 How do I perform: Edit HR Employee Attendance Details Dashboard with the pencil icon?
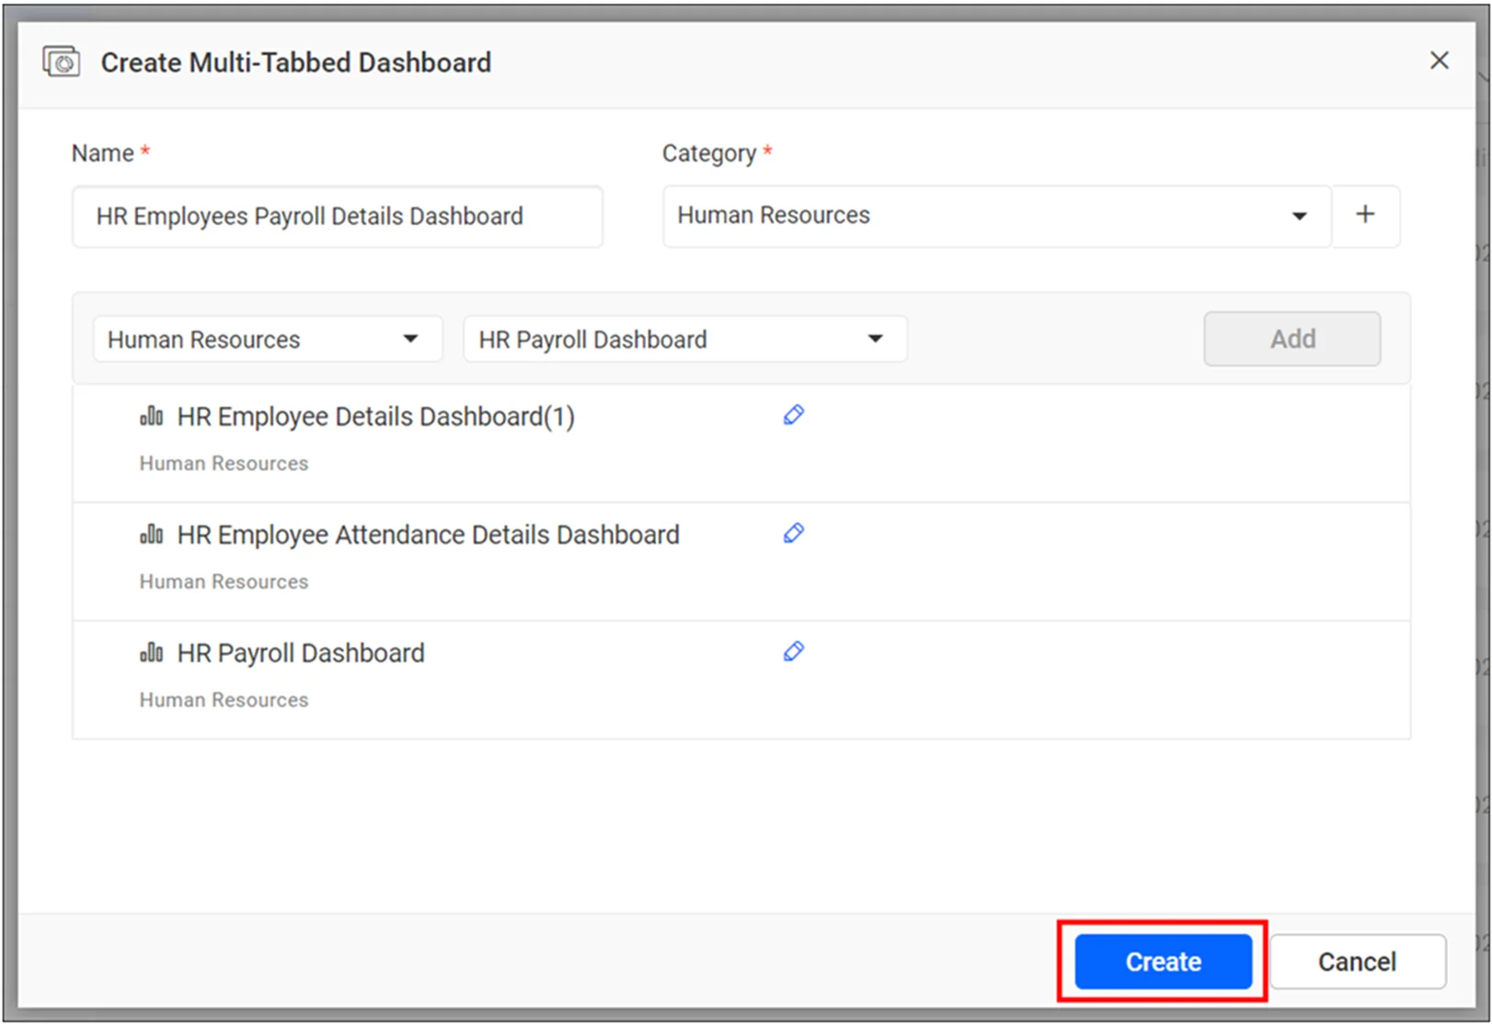click(x=793, y=533)
